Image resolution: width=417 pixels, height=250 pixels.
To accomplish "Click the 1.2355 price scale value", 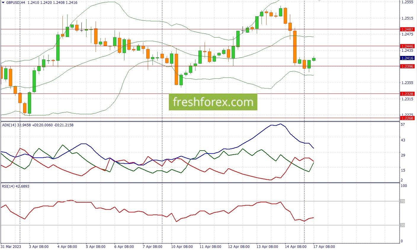I will click(407, 83).
